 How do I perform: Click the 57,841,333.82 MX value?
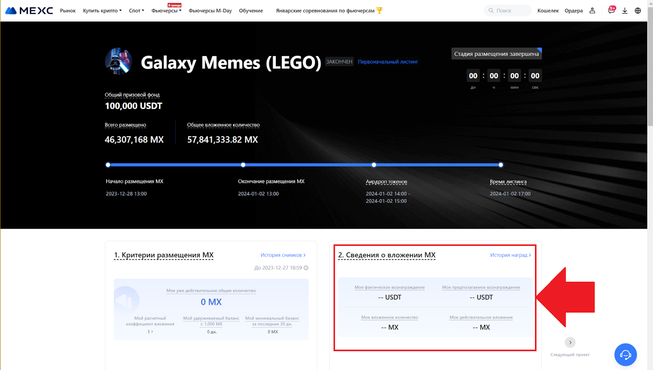pos(222,140)
